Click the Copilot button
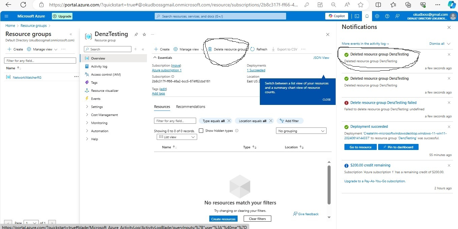 337,16
